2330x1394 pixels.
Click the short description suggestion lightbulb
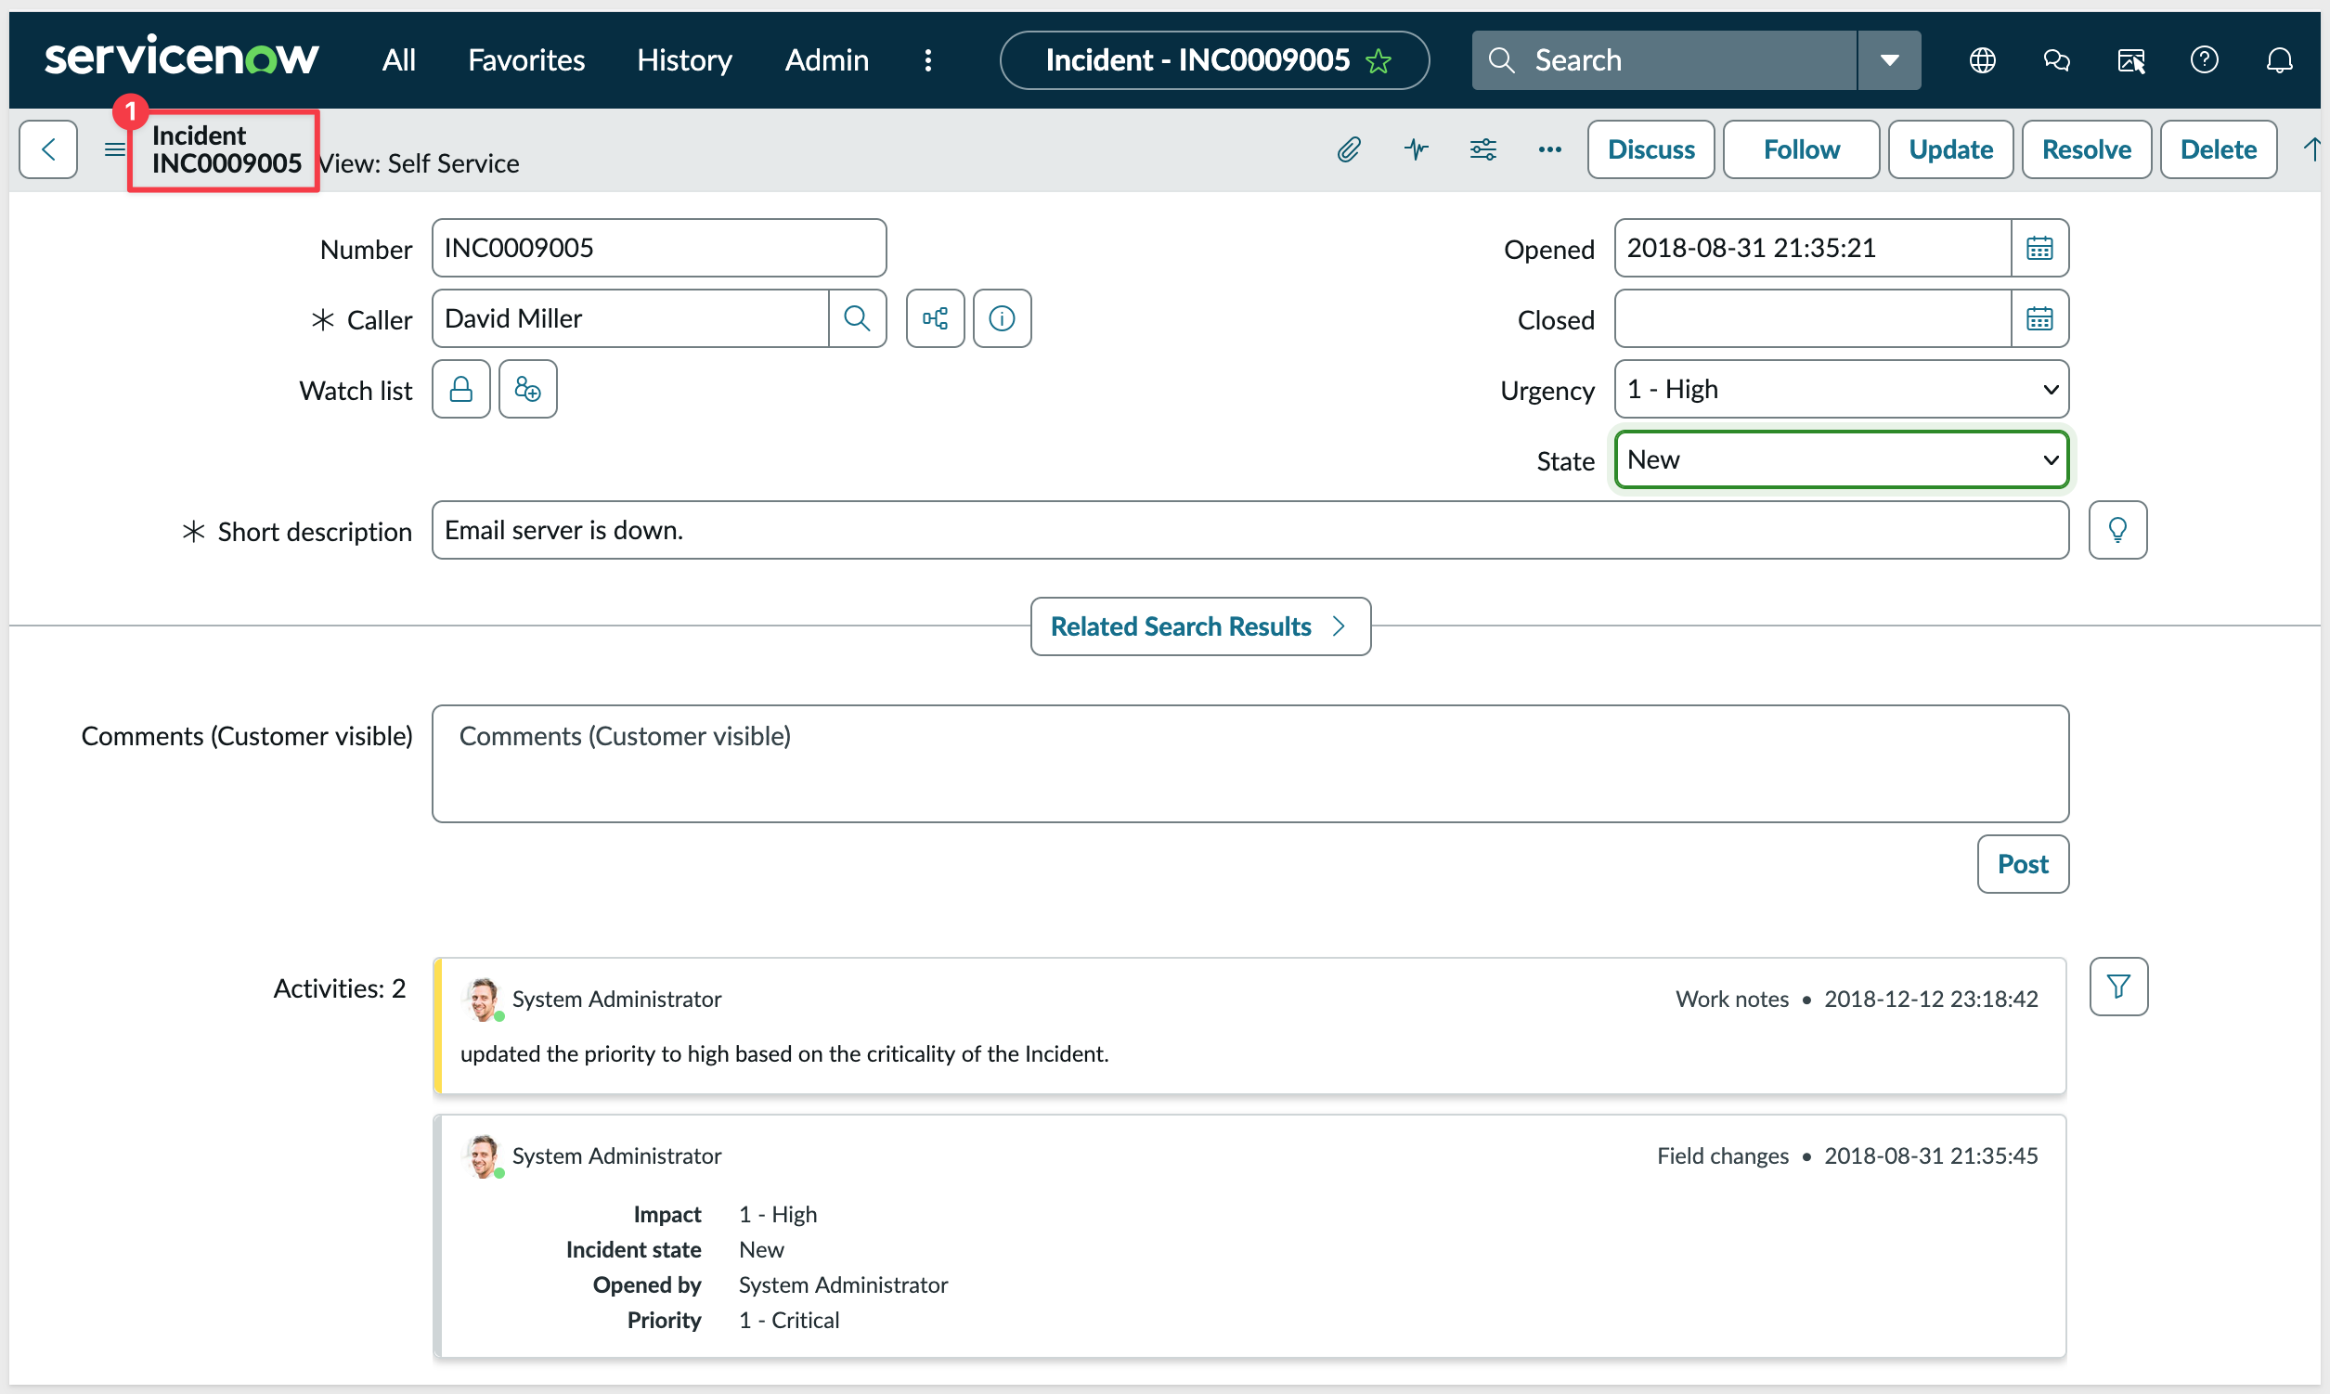point(2116,530)
